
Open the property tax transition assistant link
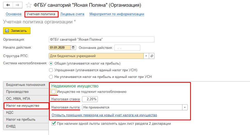(x=104, y=115)
